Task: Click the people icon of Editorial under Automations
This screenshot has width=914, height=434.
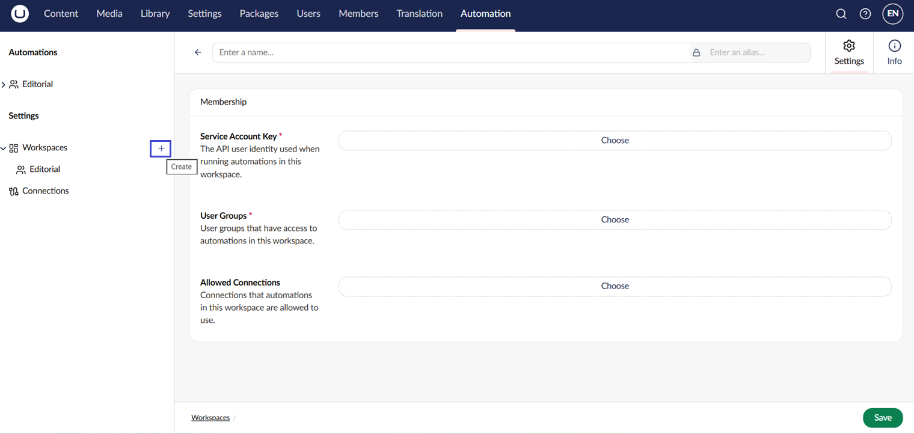Action: pos(14,85)
